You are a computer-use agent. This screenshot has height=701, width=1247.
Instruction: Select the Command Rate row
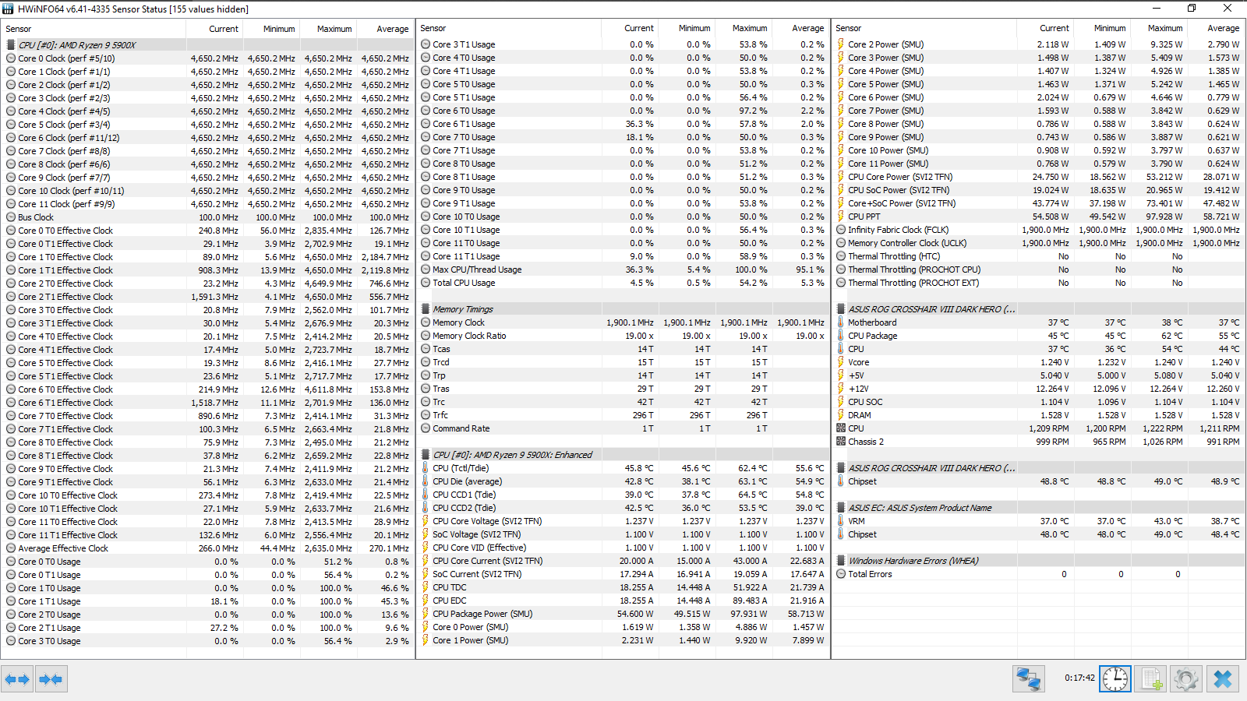click(622, 428)
